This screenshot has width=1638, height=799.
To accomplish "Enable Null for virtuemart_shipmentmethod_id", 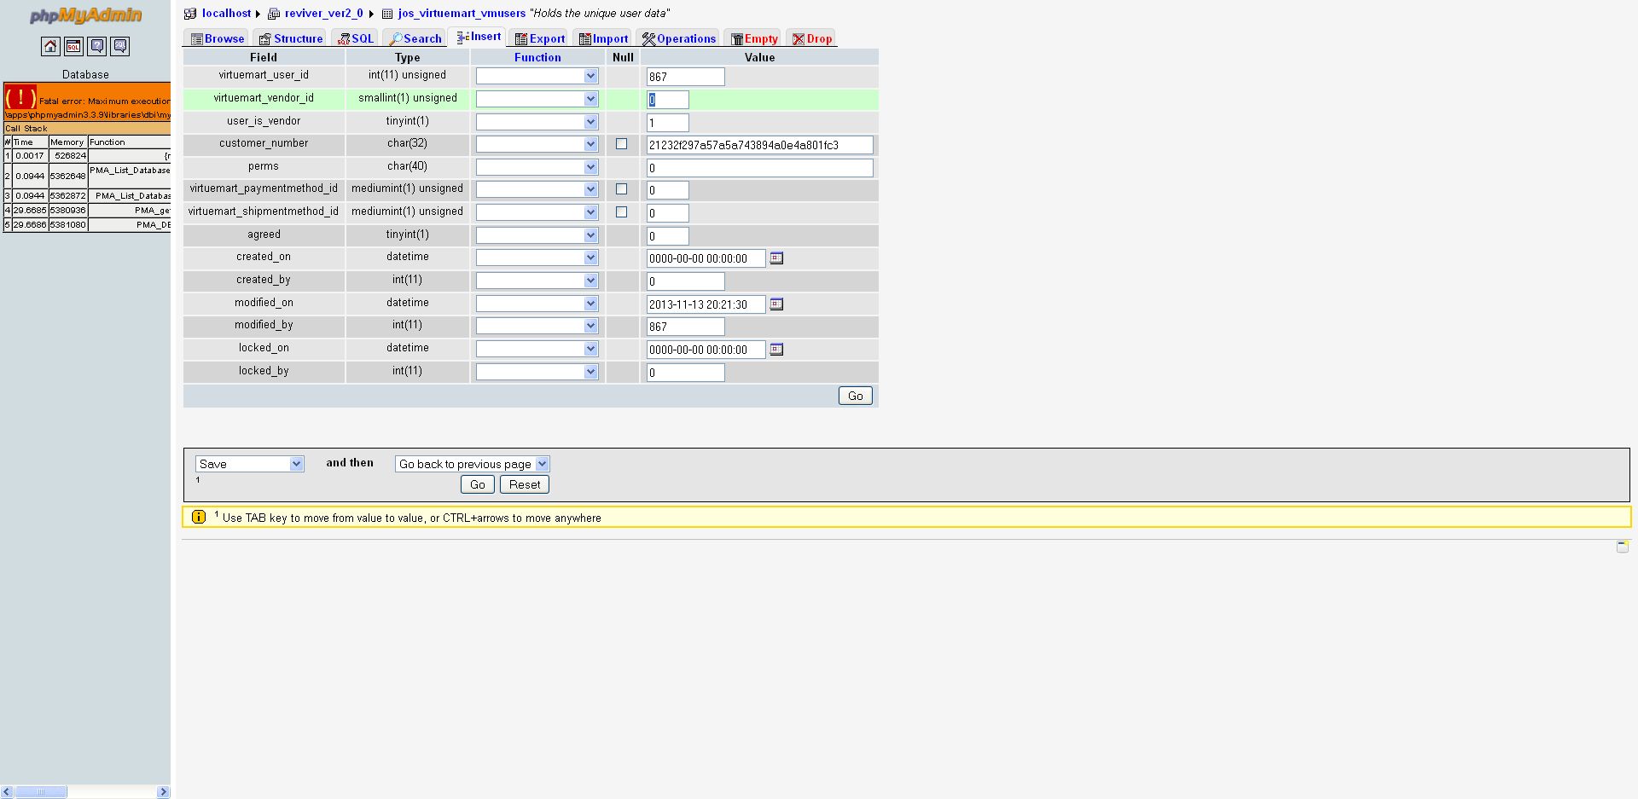I will click(621, 212).
